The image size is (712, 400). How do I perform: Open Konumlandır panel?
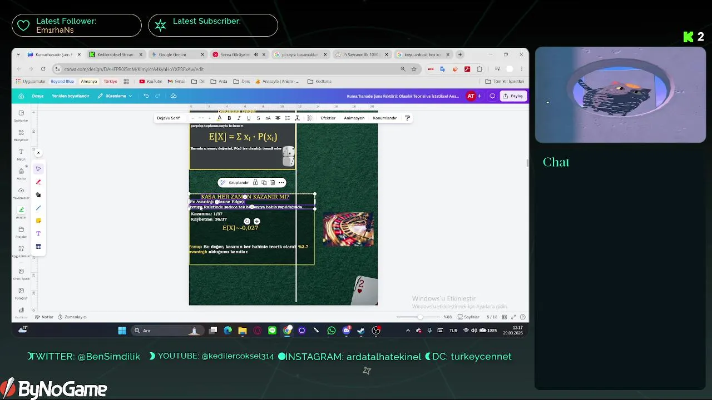384,118
